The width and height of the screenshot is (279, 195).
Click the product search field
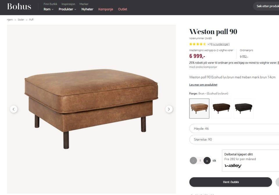point(266,6)
